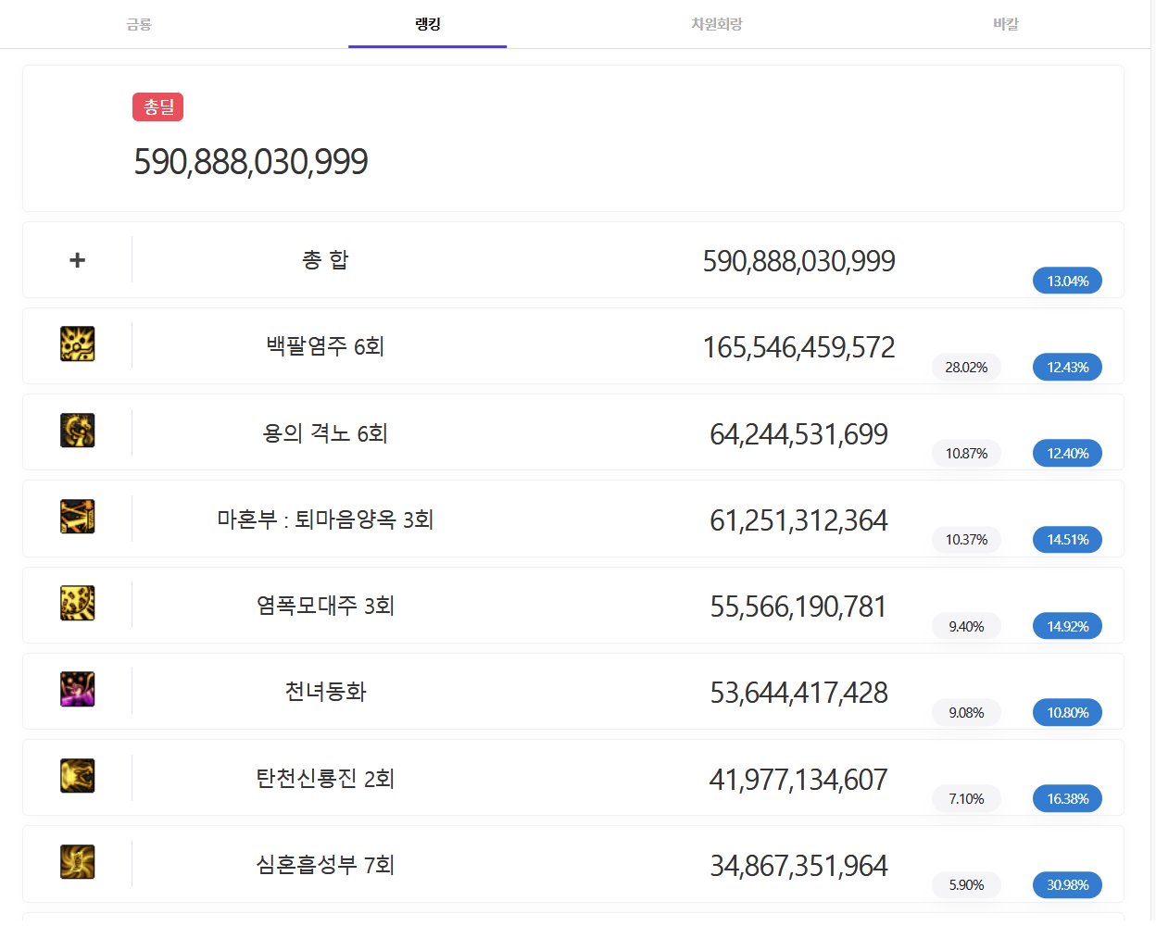
Task: Click the gray 28.02% share badge
Action: [x=966, y=368]
